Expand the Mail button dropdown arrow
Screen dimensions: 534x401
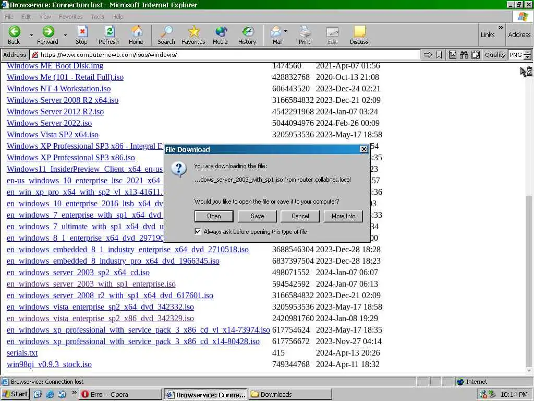tap(285, 31)
